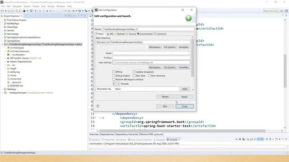Click the configuration Name input field
Screen dimensions: 289x162
click(148, 29)
